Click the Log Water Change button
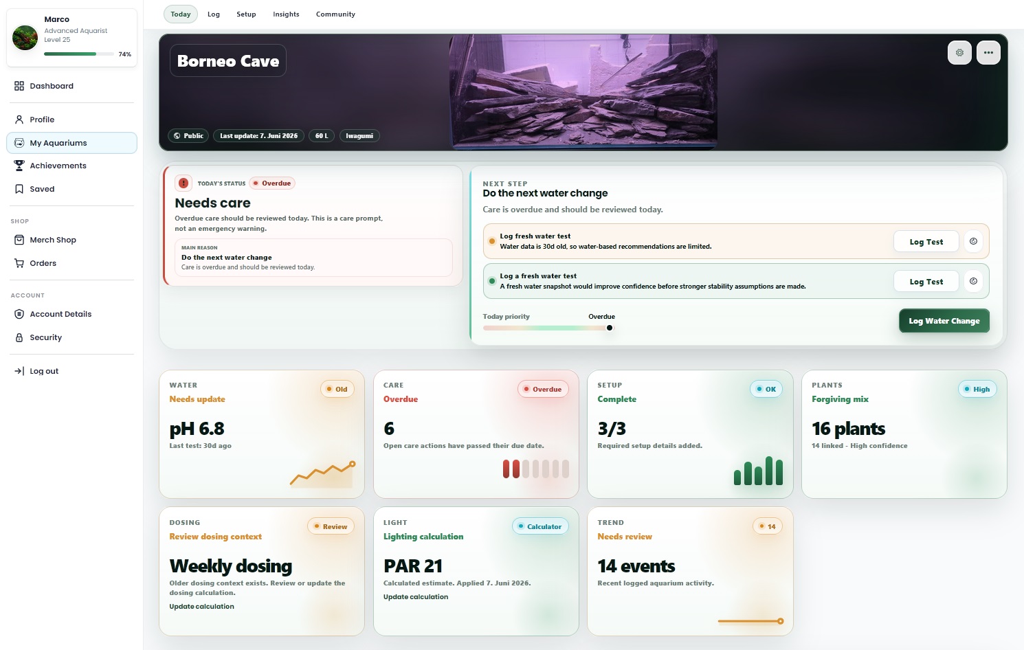Image resolution: width=1024 pixels, height=650 pixels. pyautogui.click(x=944, y=321)
